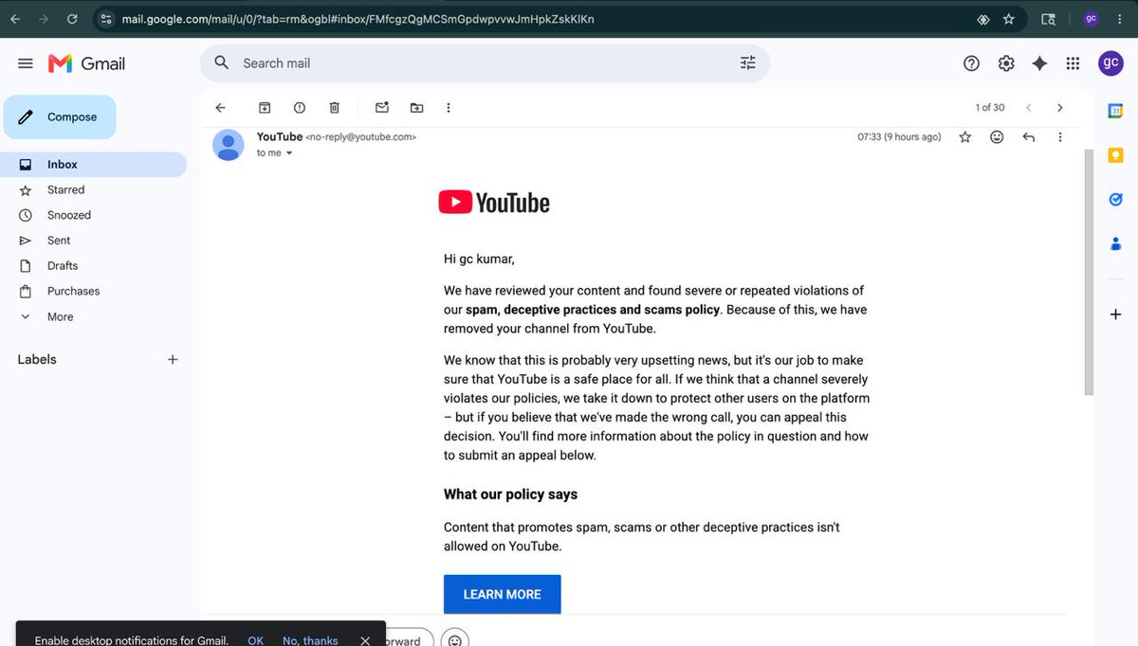The height and width of the screenshot is (646, 1138).
Task: Click the sender profile avatar
Action: pos(228,145)
